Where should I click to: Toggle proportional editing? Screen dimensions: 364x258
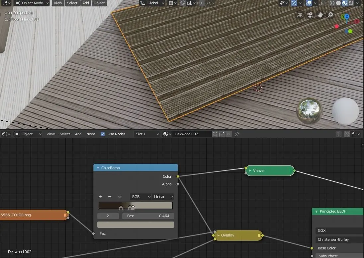pos(201,3)
